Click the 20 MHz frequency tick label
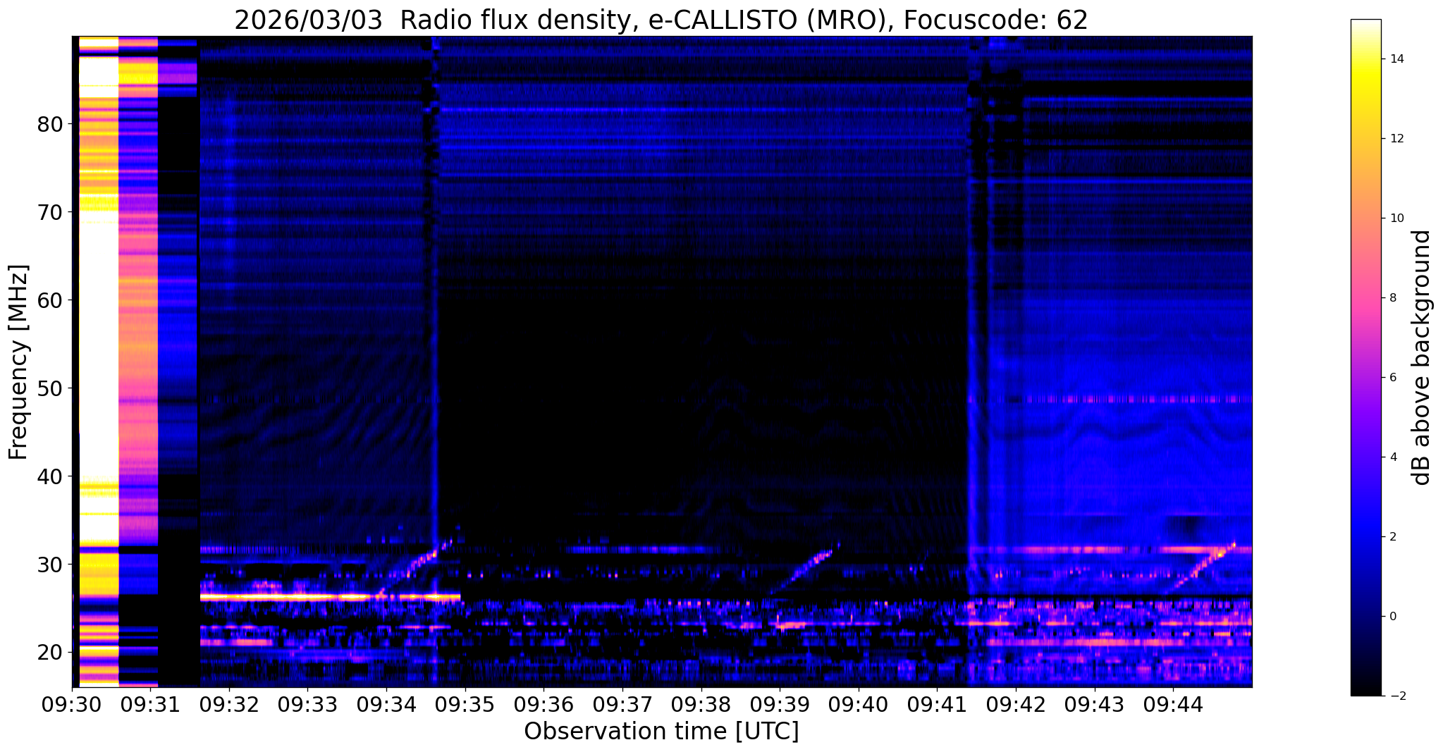This screenshot has width=1443, height=752. click(49, 653)
